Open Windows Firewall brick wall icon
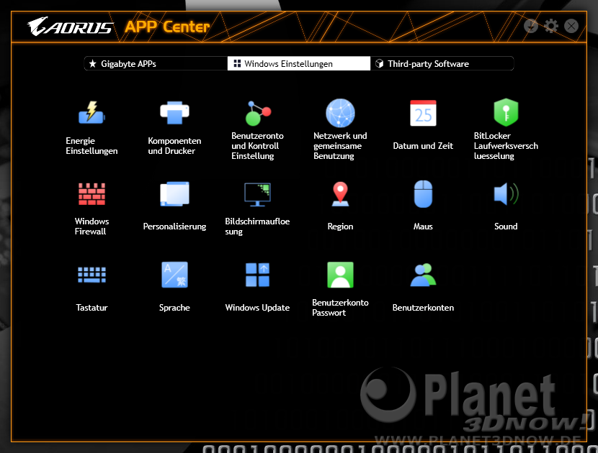Screen dimensions: 598x453 point(92,194)
